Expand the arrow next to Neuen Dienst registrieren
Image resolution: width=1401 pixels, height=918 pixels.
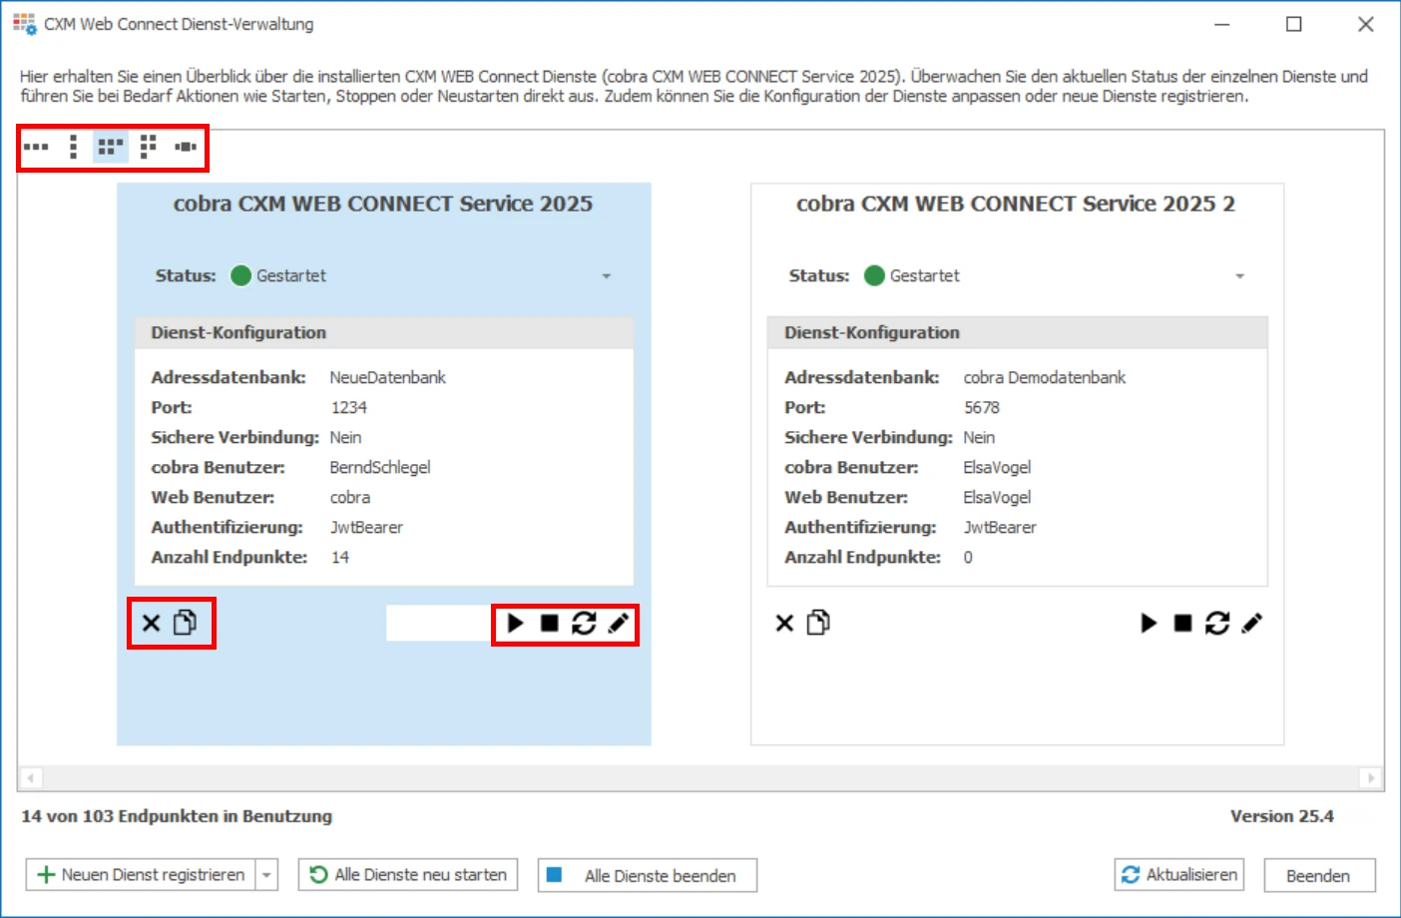click(x=265, y=874)
